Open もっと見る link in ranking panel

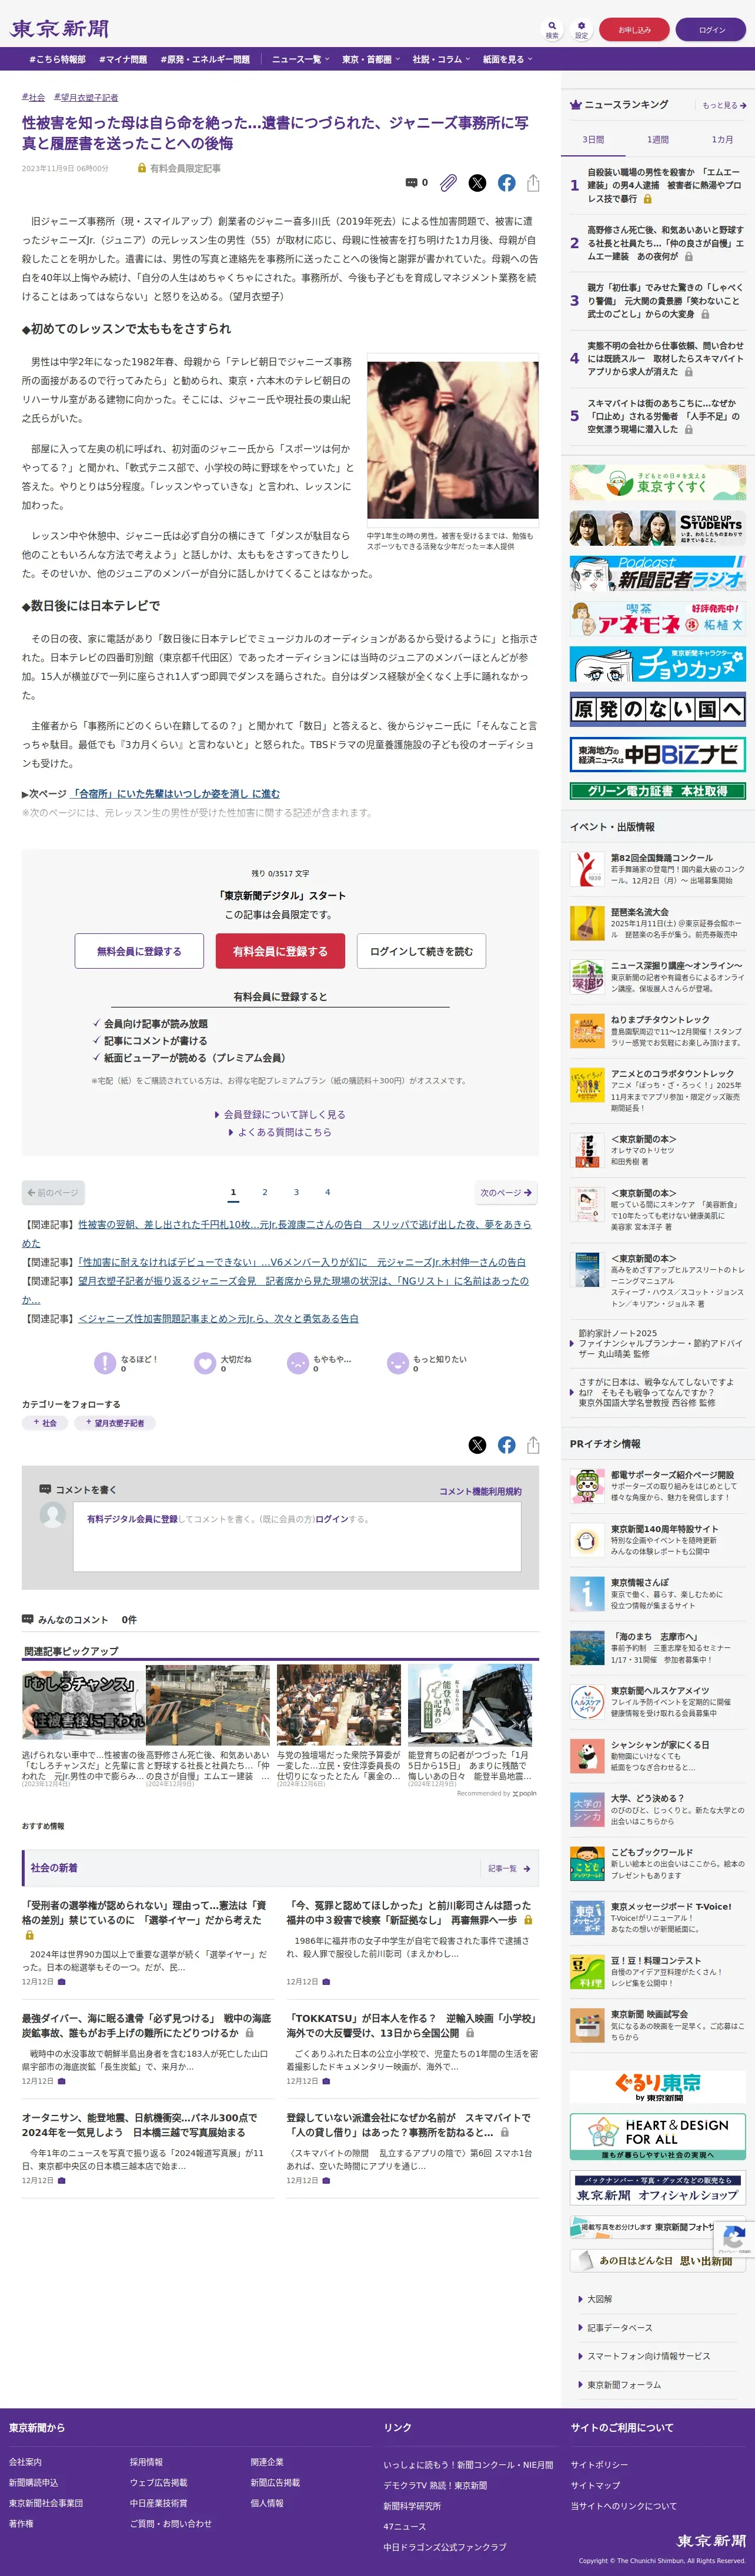click(724, 105)
